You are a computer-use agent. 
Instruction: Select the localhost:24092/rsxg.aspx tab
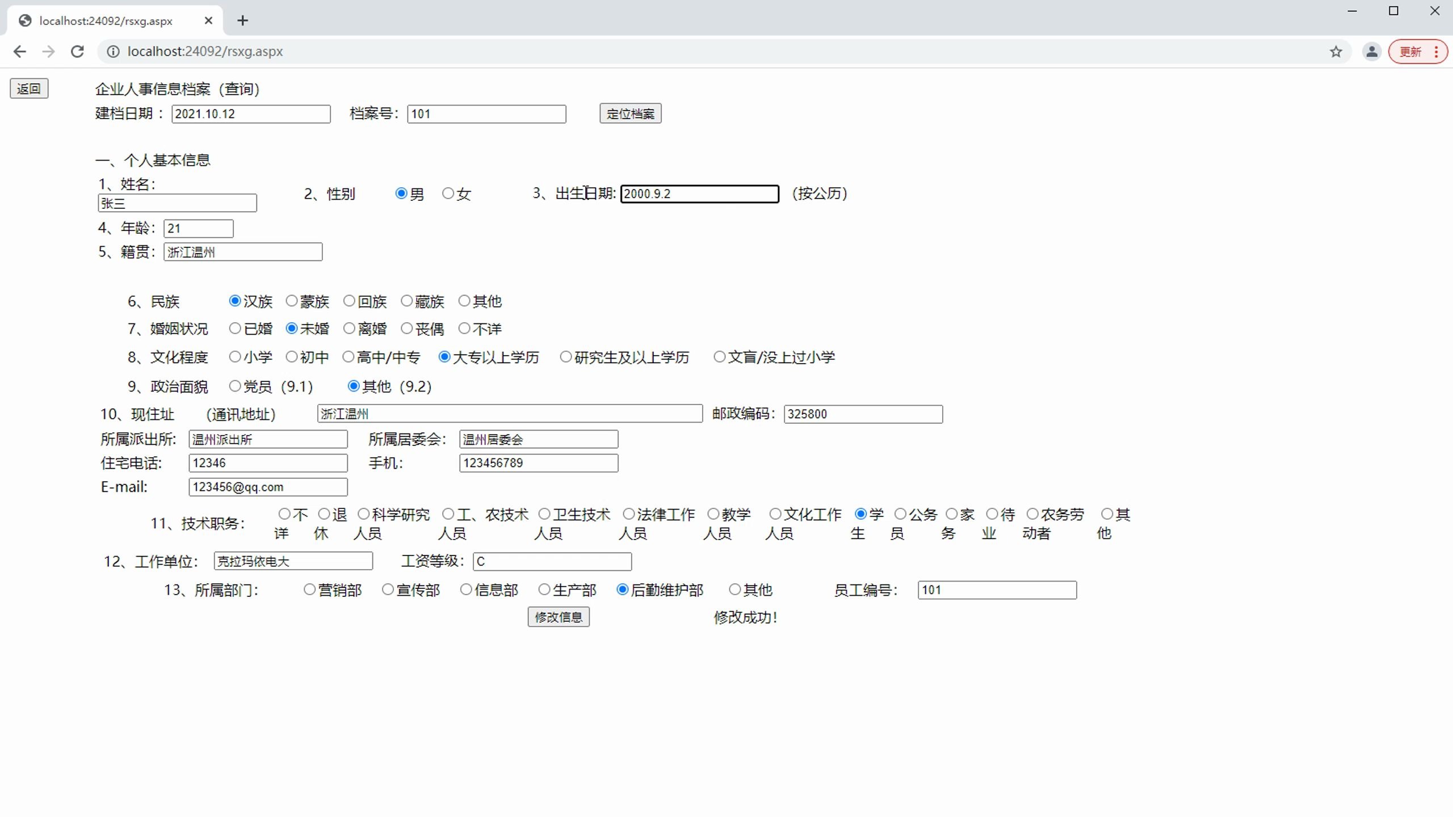pos(115,20)
